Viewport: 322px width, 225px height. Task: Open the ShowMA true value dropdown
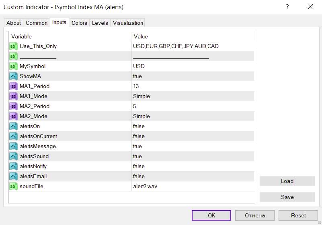click(x=193, y=76)
